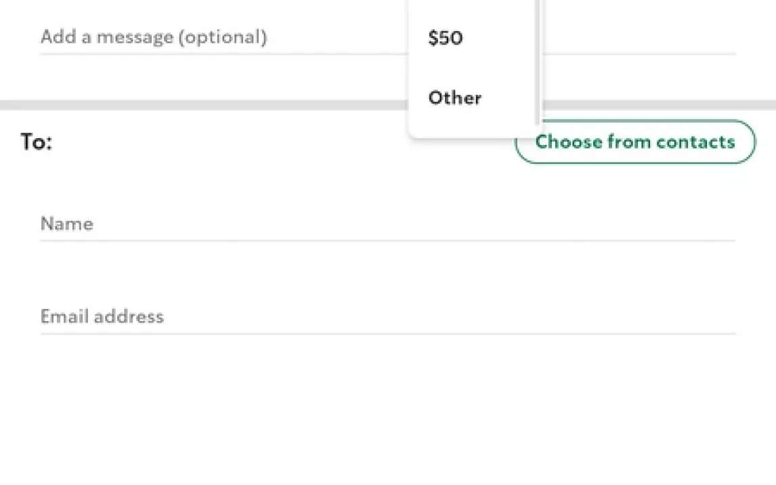Select Other to enter custom amount

coord(454,98)
